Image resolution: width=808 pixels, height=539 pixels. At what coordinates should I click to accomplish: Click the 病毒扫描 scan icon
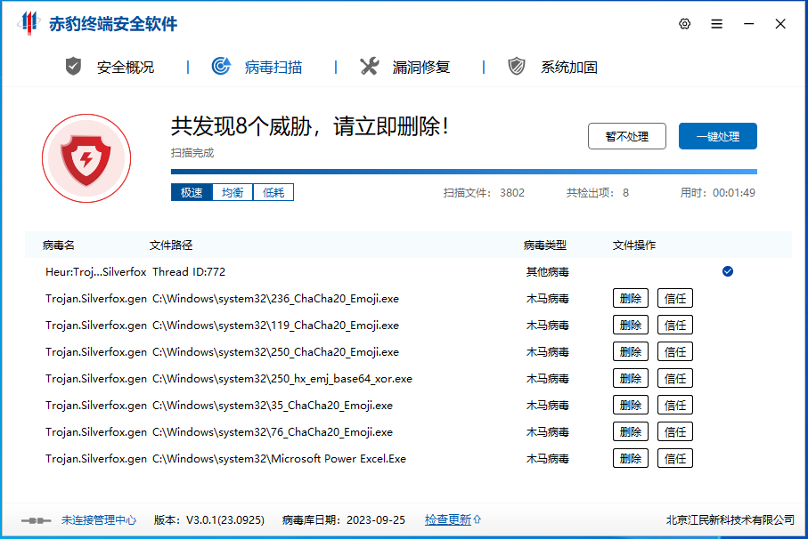pyautogui.click(x=221, y=65)
